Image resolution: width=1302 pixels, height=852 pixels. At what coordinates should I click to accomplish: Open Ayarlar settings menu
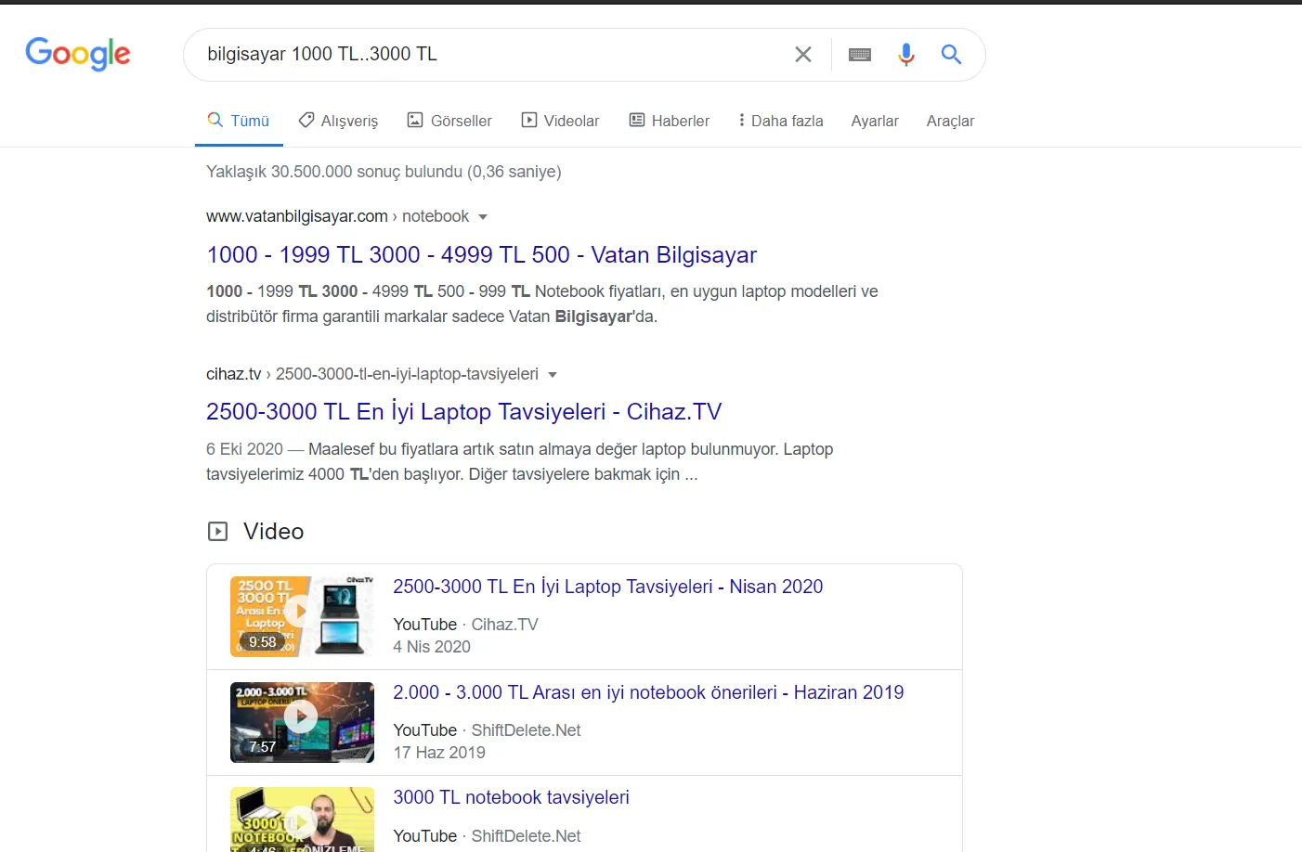(875, 121)
